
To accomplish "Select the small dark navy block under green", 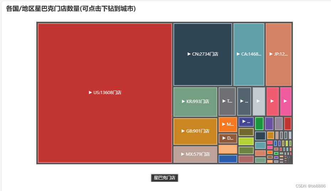I will click(260, 136).
